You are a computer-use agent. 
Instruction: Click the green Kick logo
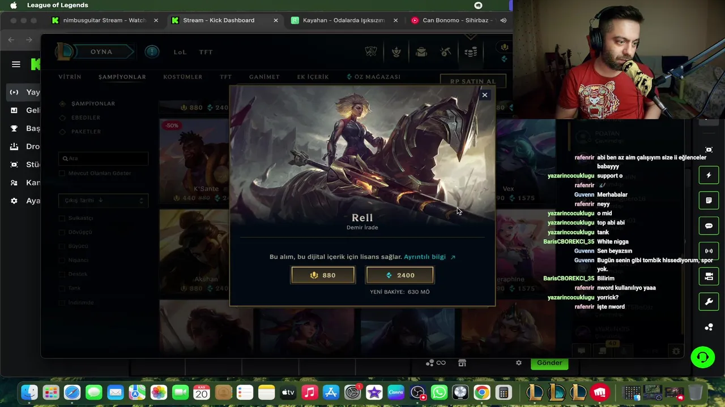[36, 64]
